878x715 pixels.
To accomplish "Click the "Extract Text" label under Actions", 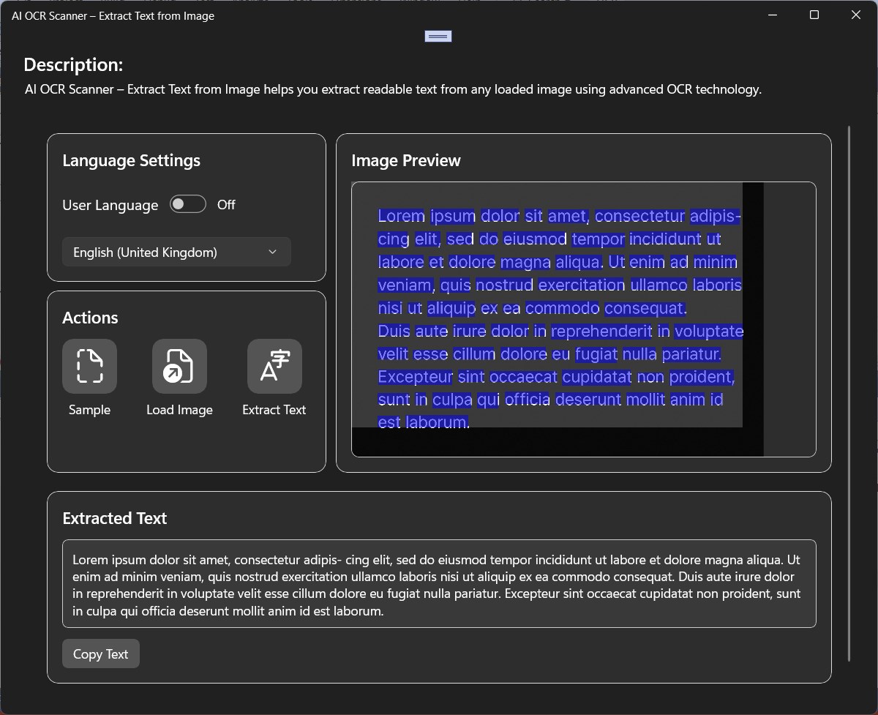I will click(x=274, y=410).
